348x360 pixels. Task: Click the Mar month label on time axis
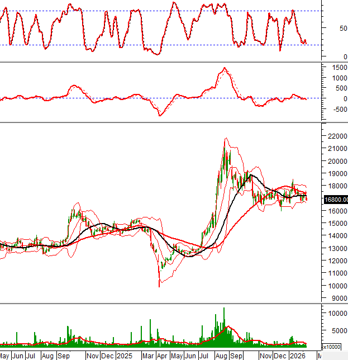(149, 355)
